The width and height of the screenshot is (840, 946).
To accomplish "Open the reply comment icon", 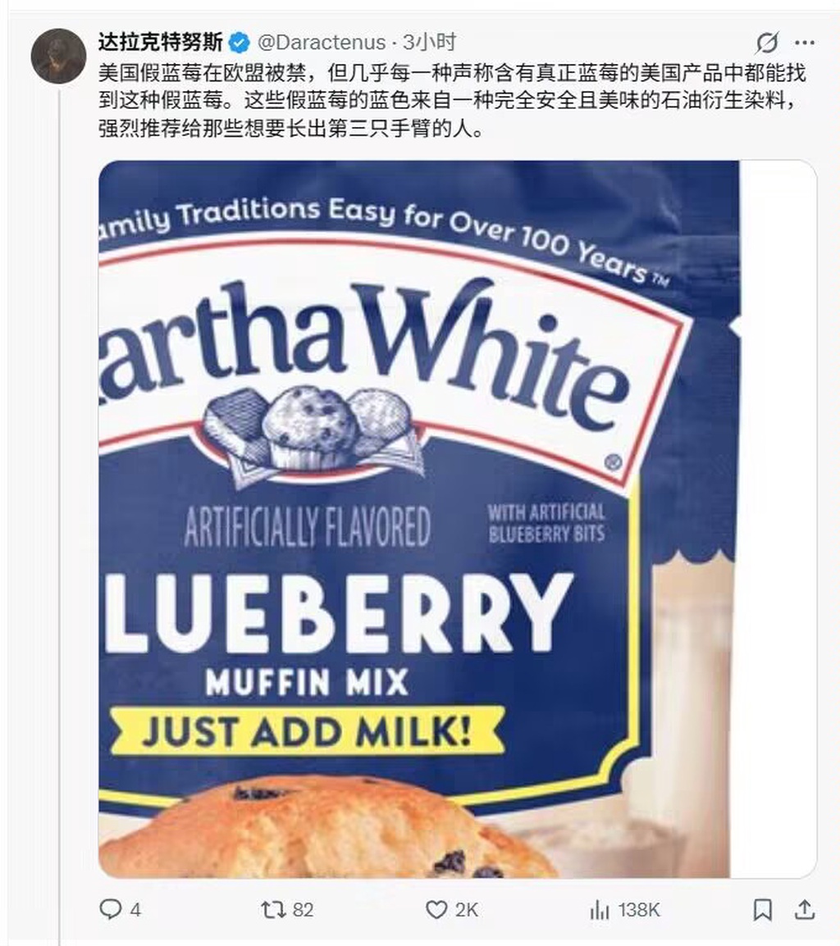I will tap(110, 908).
